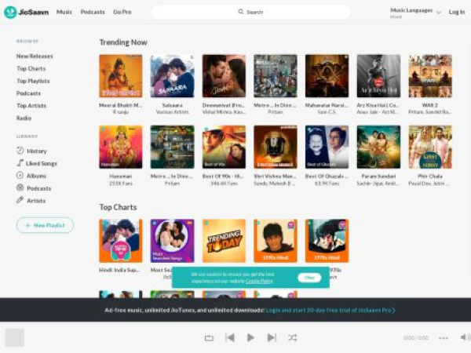This screenshot has height=353, width=471.
Task: Open the Cookie Policy link
Action: tap(259, 282)
